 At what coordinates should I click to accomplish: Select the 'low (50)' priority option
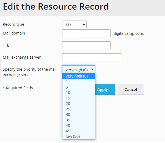point(79,136)
